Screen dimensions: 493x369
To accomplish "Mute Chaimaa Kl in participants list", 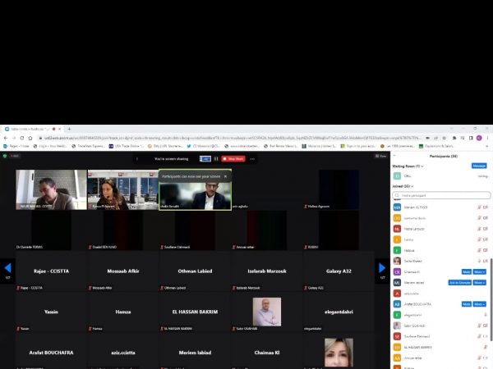I will pos(467,271).
